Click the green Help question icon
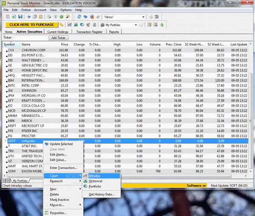Image resolution: width=255 pixels, height=216 pixels. pyautogui.click(x=62, y=17)
